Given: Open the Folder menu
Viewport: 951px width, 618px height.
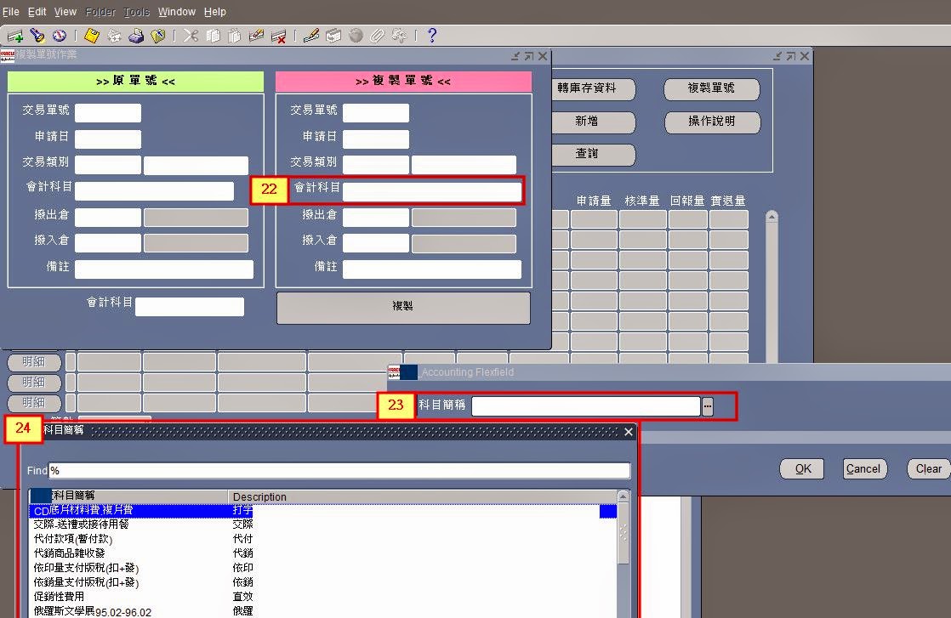Looking at the screenshot, I should (x=100, y=11).
